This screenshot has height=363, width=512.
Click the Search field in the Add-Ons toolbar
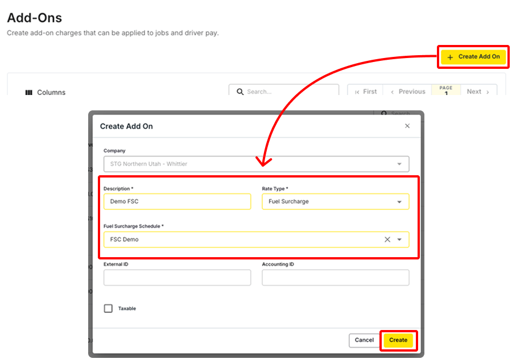(x=284, y=90)
